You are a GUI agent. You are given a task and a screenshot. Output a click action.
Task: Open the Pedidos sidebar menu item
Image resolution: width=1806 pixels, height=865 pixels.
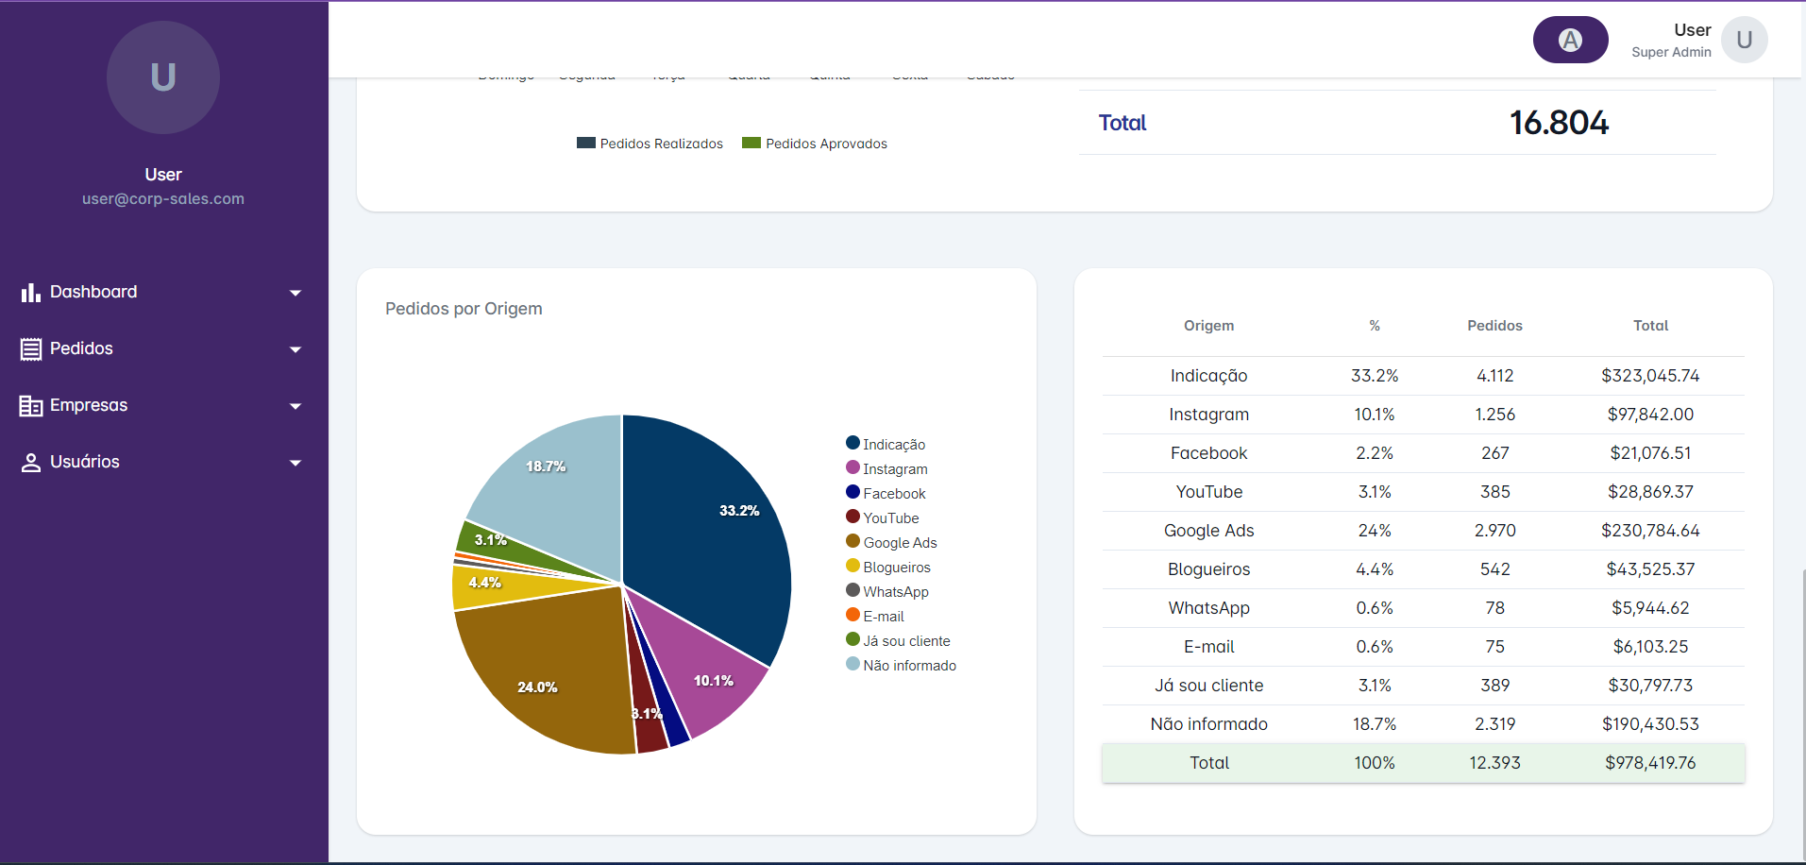163,348
